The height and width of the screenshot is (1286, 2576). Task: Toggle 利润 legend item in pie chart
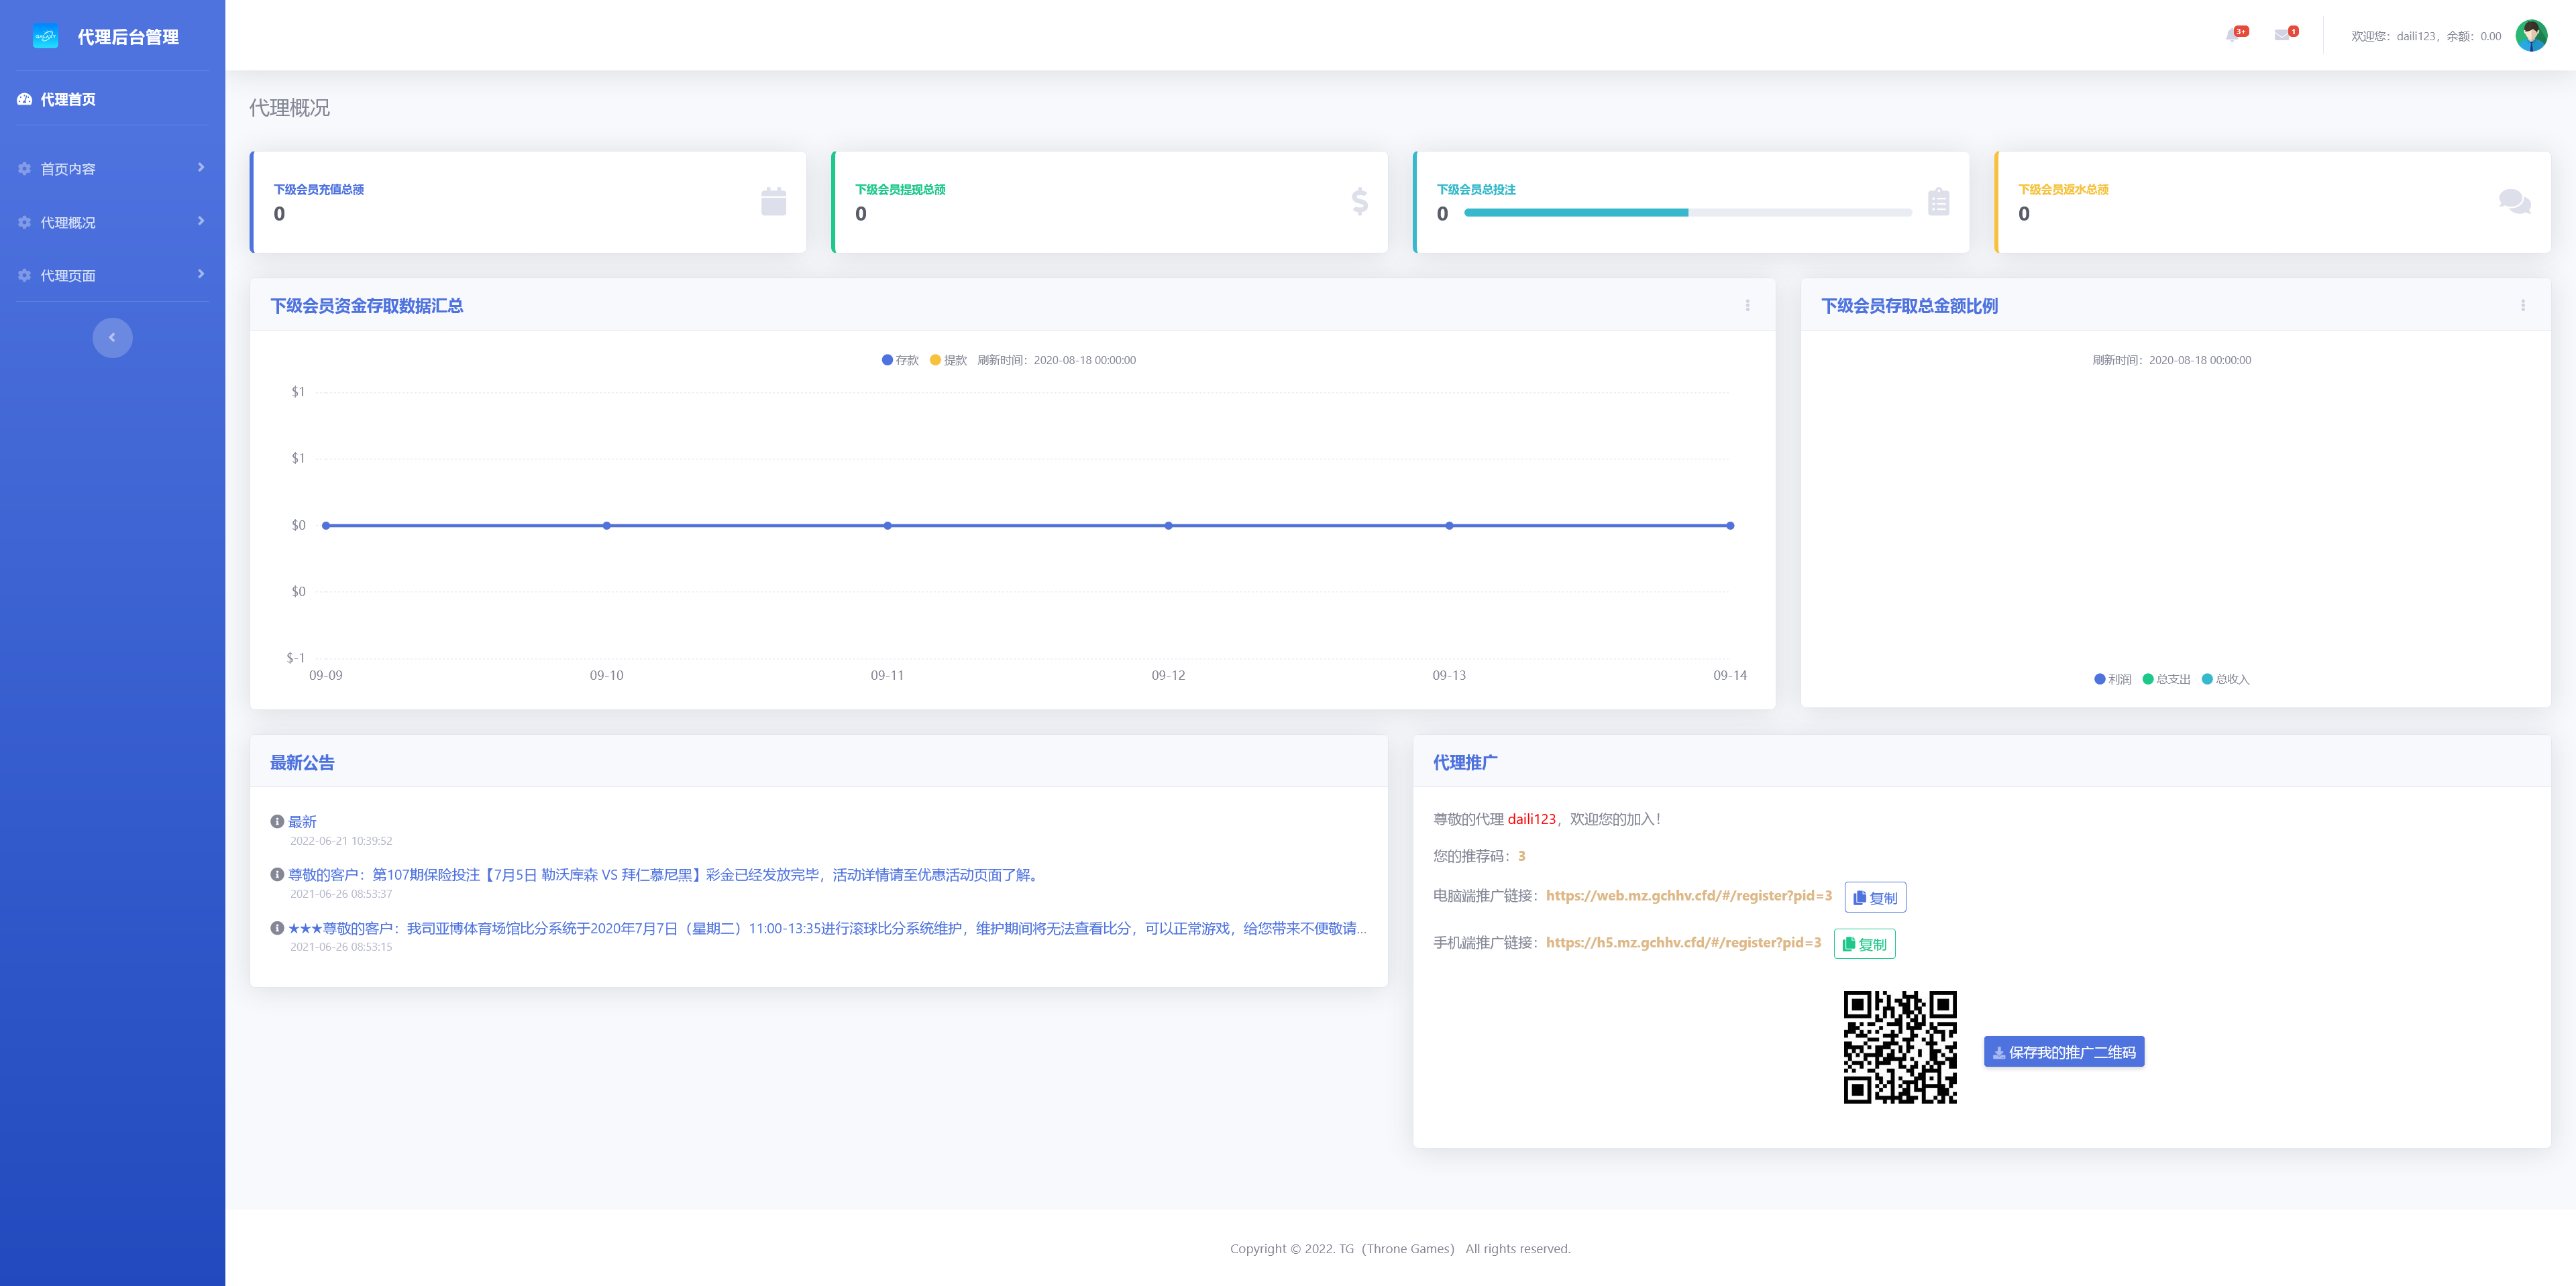pyautogui.click(x=2112, y=679)
